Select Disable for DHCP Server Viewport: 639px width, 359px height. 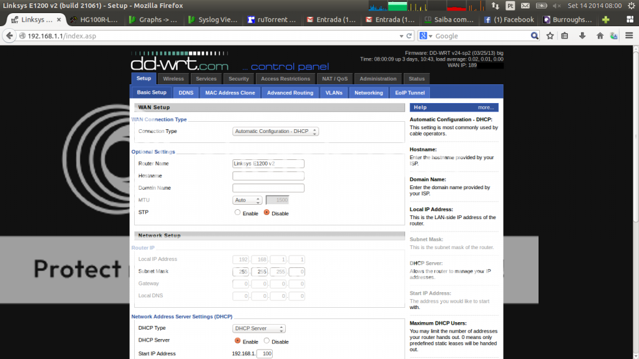point(266,341)
